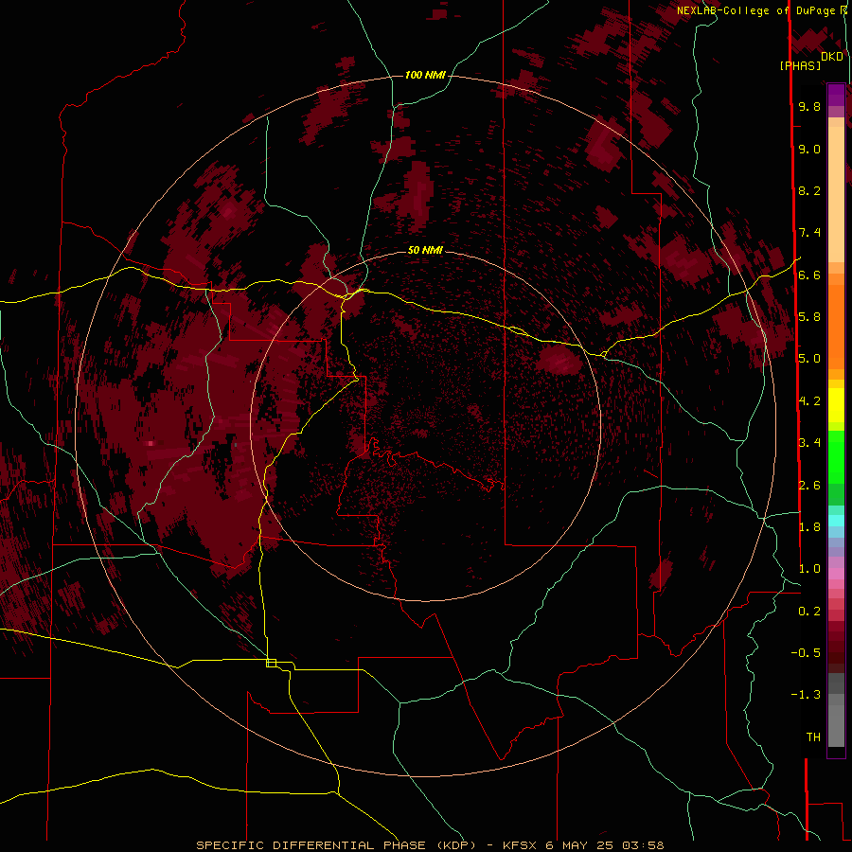
Task: Click the 1.0 value on the scale
Action: pos(809,569)
